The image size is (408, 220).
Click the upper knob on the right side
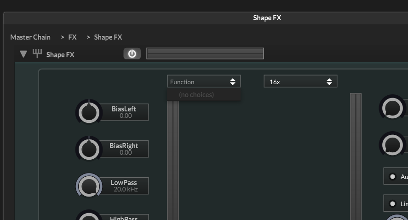point(392,108)
